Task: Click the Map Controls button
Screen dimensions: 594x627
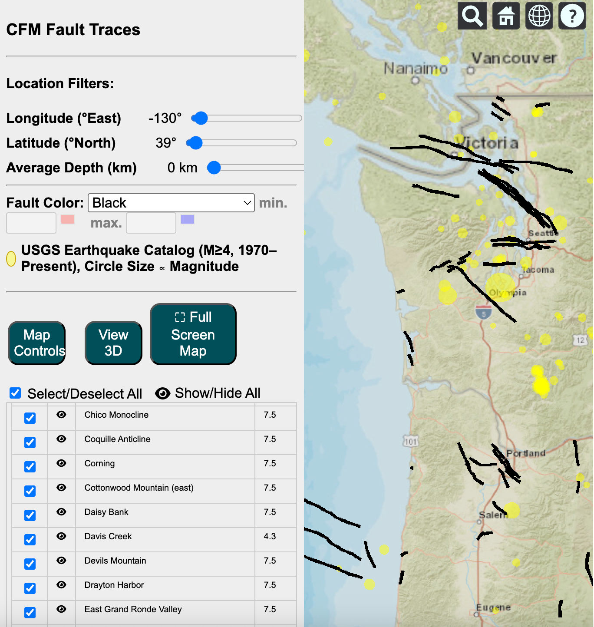Action: pyautogui.click(x=37, y=343)
